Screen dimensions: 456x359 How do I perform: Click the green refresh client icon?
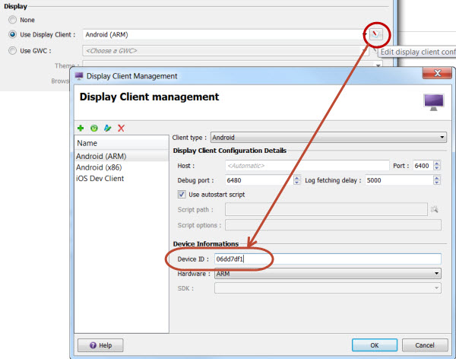[94, 128]
